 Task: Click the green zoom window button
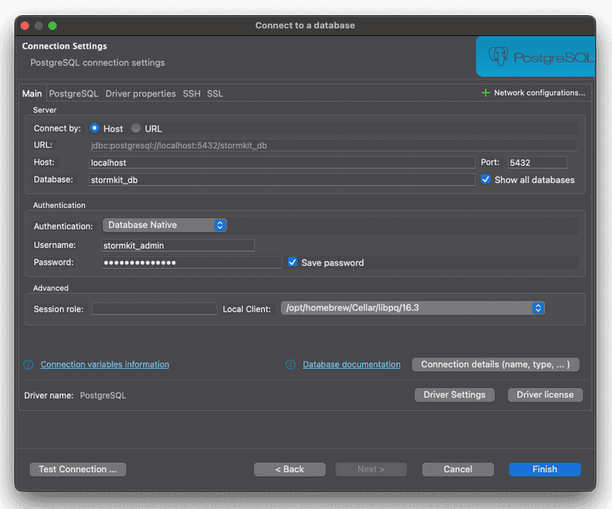coord(52,26)
